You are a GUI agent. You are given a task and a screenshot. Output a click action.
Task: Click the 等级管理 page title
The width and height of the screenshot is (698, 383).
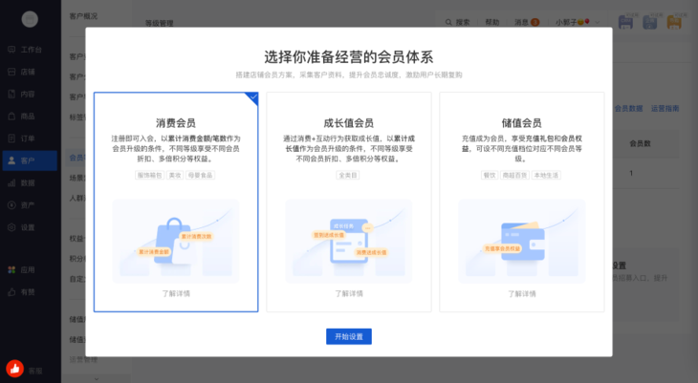coord(160,23)
